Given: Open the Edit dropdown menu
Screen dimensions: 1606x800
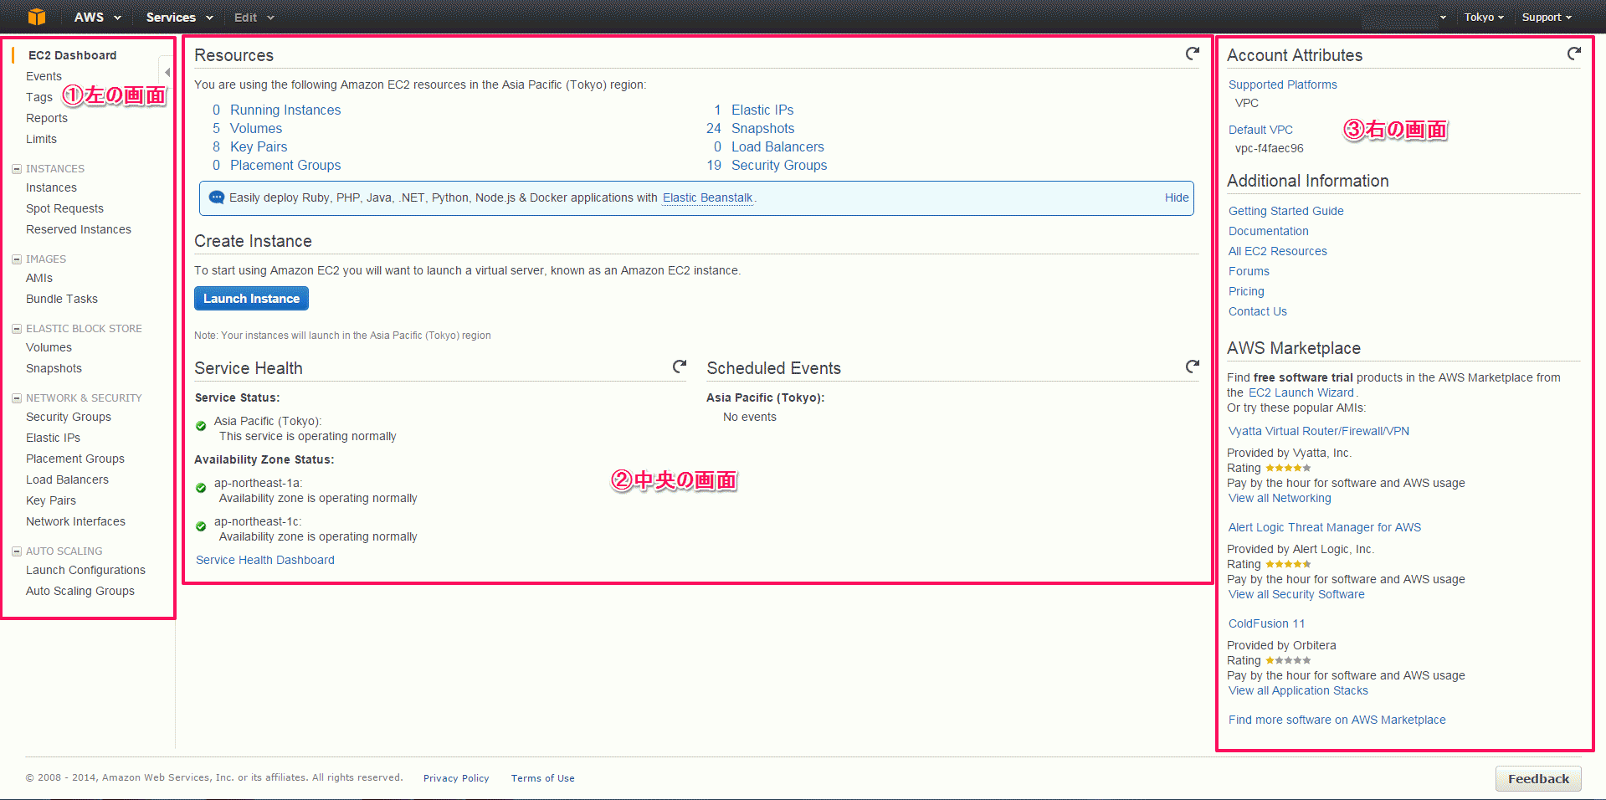Looking at the screenshot, I should point(254,17).
